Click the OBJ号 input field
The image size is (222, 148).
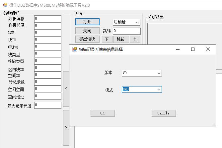pos(48,47)
